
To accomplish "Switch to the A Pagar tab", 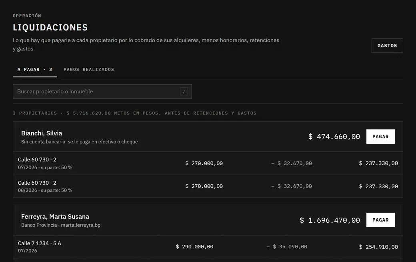I will pos(35,70).
